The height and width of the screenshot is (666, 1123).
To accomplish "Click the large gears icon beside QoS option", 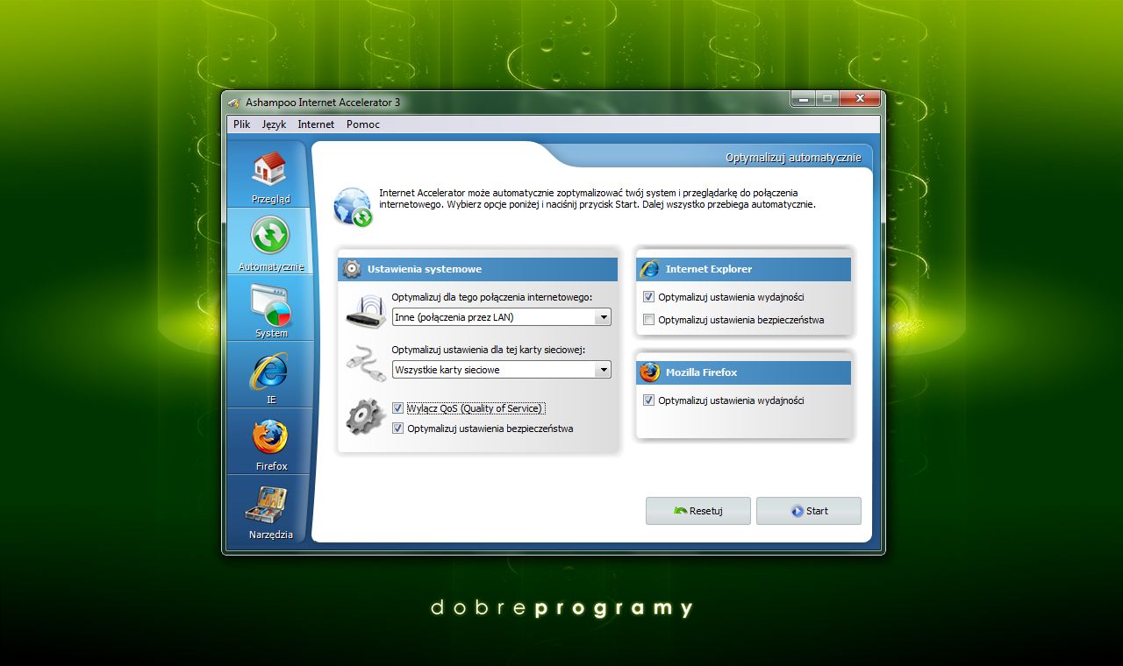I will click(366, 417).
